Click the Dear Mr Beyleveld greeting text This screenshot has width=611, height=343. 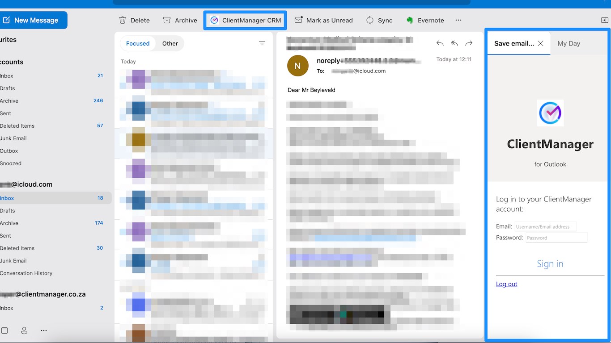tap(311, 90)
